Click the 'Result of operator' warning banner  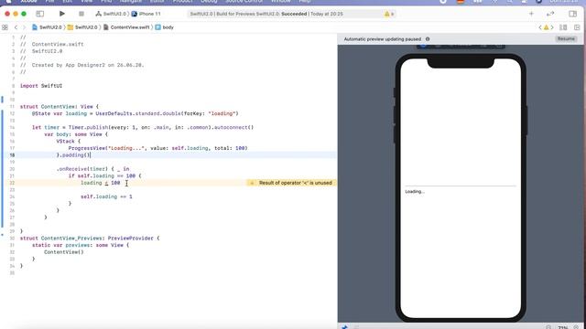coord(291,183)
